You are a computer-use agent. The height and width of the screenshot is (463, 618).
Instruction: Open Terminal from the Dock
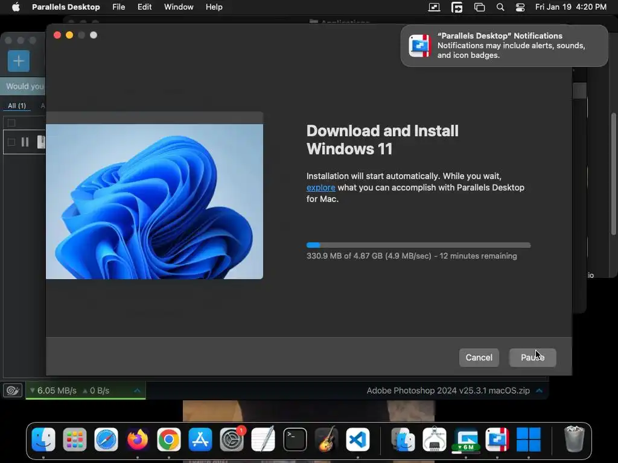(295, 439)
